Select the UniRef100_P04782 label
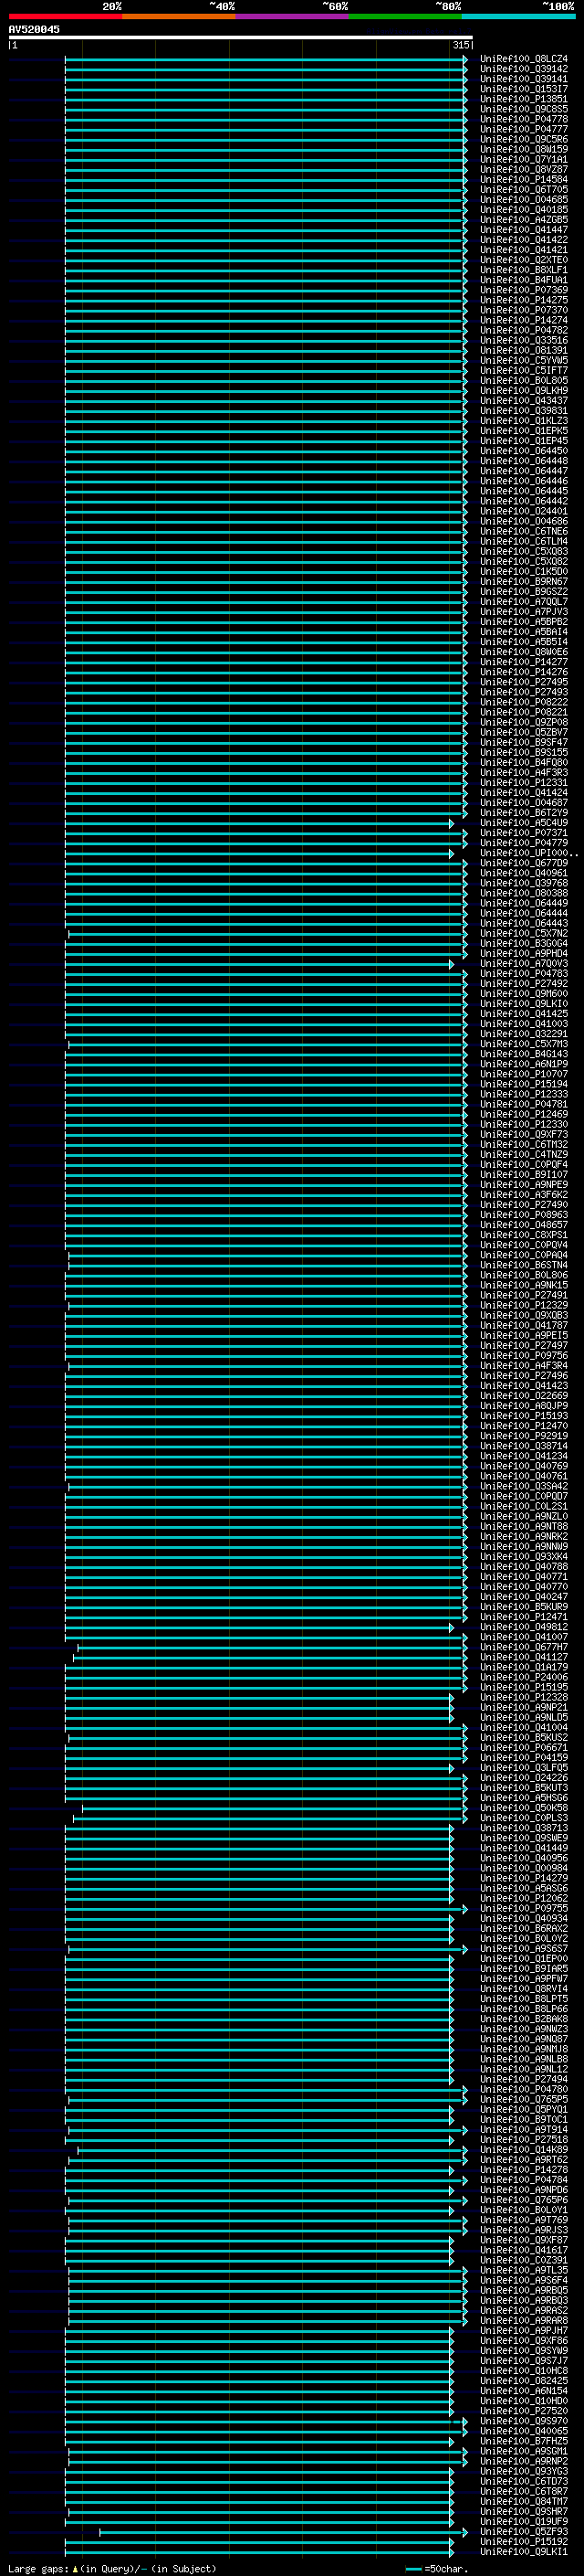 pyautogui.click(x=524, y=330)
